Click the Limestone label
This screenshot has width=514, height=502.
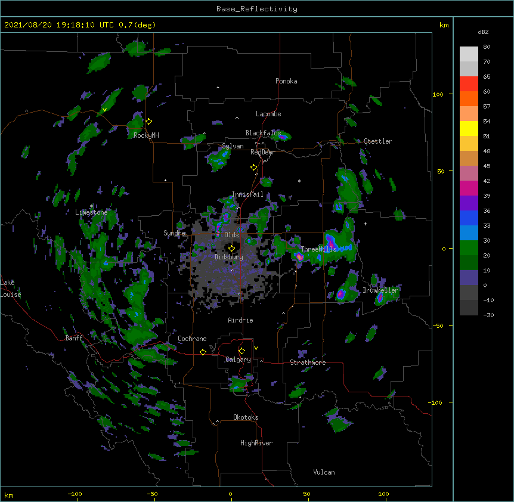click(x=91, y=212)
